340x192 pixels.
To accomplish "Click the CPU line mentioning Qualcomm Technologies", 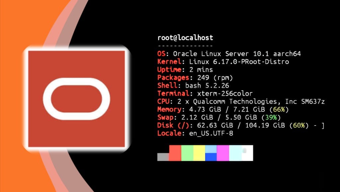I will tap(241, 101).
